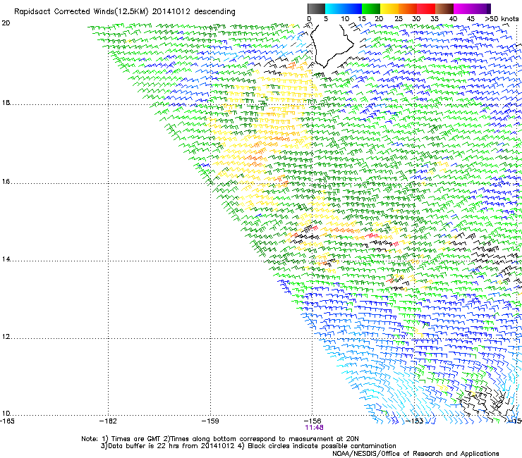The image size is (522, 458).
Task: Click the legend label '25'
Action: pos(399,19)
